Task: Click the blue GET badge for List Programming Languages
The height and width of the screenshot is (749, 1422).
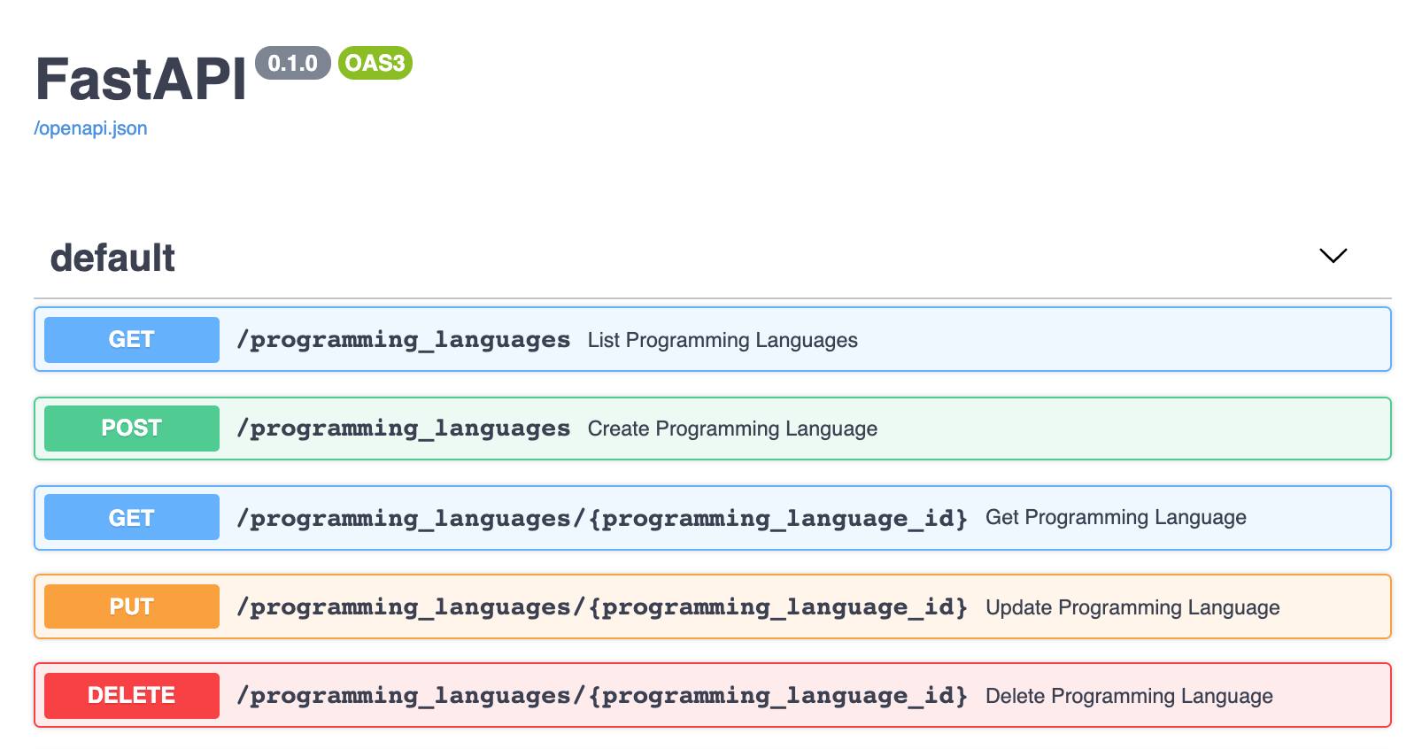Action: 132,340
